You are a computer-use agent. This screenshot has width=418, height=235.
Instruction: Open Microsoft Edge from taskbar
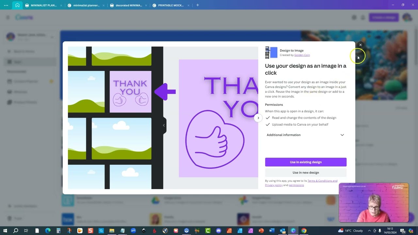(48, 231)
